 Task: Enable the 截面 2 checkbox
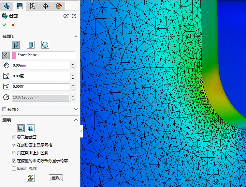click(4, 109)
